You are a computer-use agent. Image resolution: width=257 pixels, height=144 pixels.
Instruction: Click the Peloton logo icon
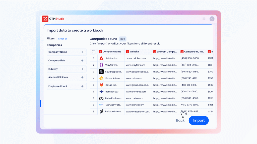click(101, 111)
